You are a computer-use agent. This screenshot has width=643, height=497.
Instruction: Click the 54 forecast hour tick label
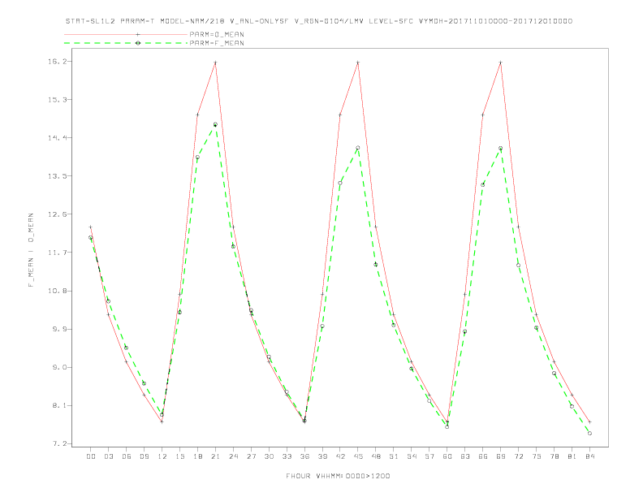tap(412, 456)
